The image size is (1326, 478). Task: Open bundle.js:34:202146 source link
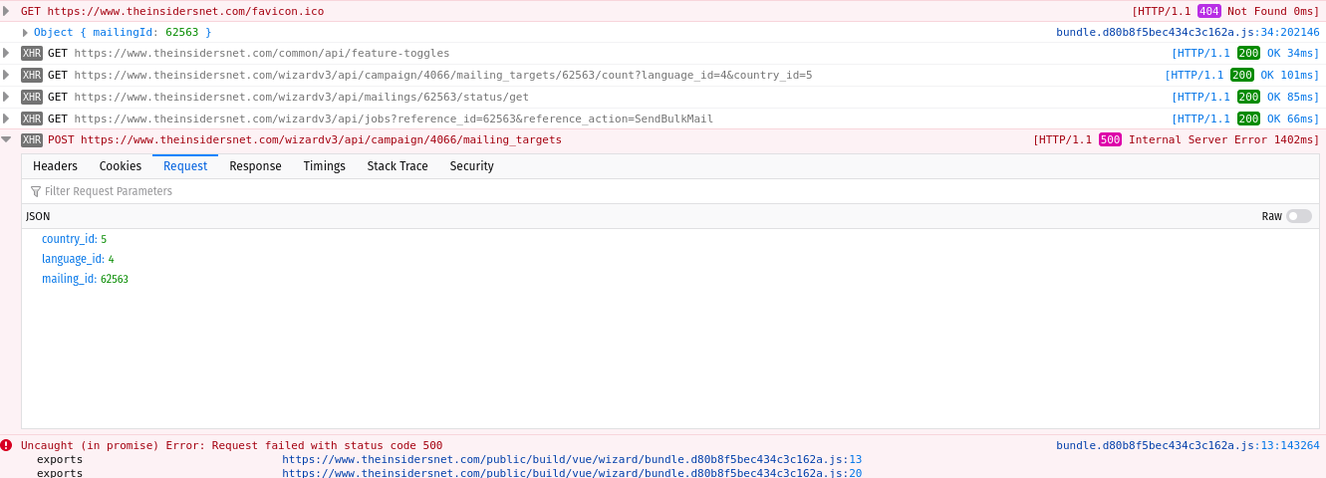coord(1188,32)
